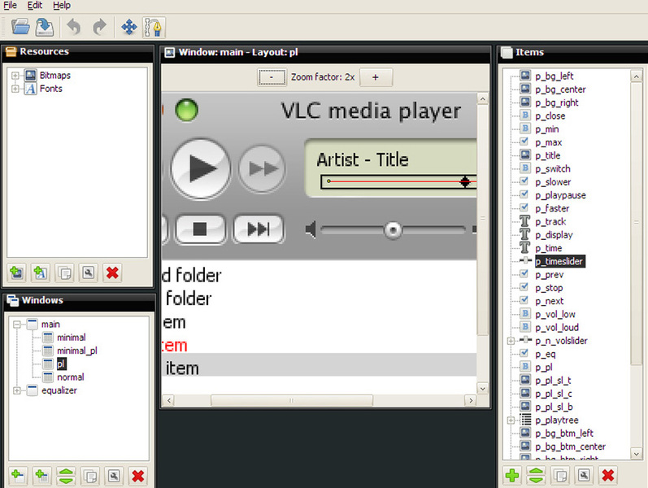The image size is (648, 488).
Task: Click Edit icon in Windows panel
Action: pos(114,476)
